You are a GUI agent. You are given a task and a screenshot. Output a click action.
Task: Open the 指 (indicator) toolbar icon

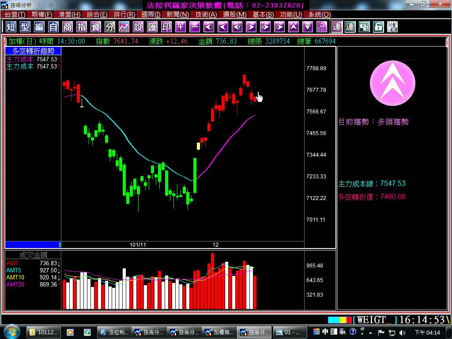tap(82, 27)
